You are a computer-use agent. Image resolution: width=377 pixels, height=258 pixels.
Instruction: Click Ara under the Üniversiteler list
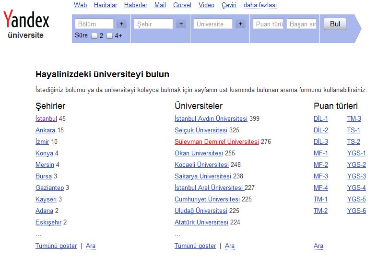point(230,246)
